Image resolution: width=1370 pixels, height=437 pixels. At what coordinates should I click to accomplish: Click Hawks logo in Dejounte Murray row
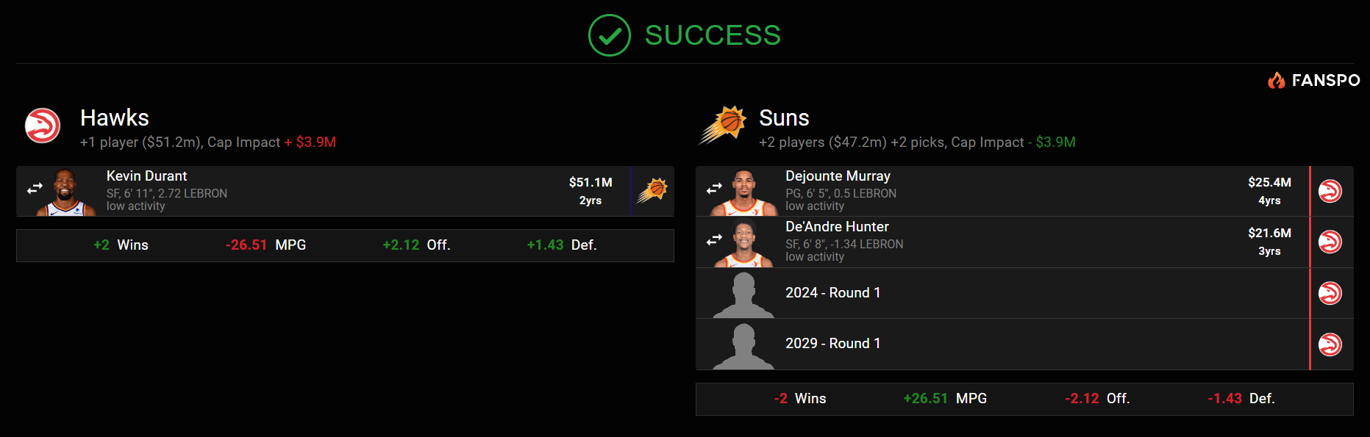point(1330,191)
